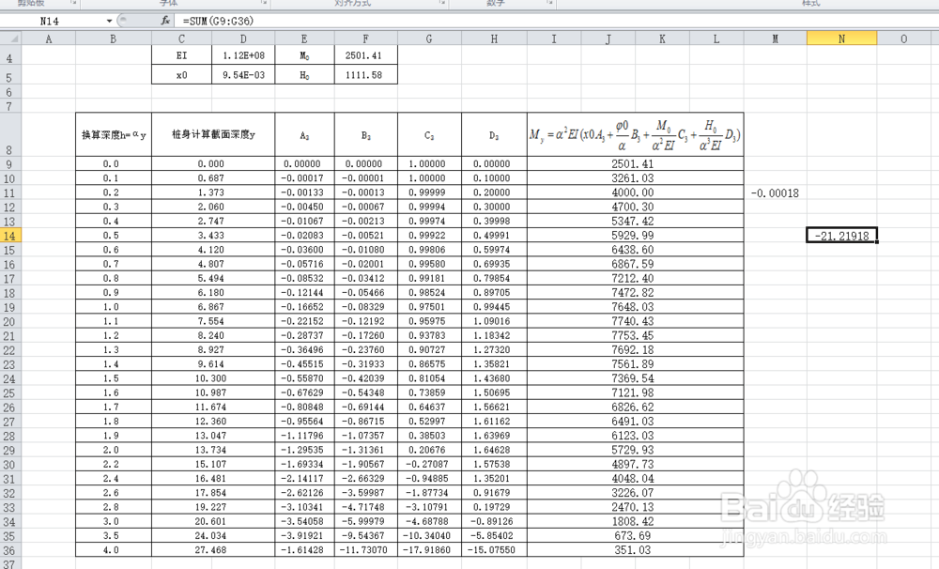Click the cell labeled EI
This screenshot has height=569, width=939.
[x=181, y=55]
